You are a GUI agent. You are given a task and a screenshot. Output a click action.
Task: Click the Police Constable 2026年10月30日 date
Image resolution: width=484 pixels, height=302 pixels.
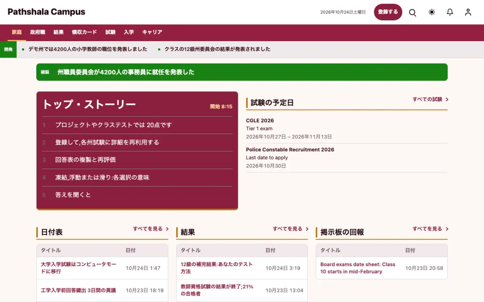click(266, 166)
